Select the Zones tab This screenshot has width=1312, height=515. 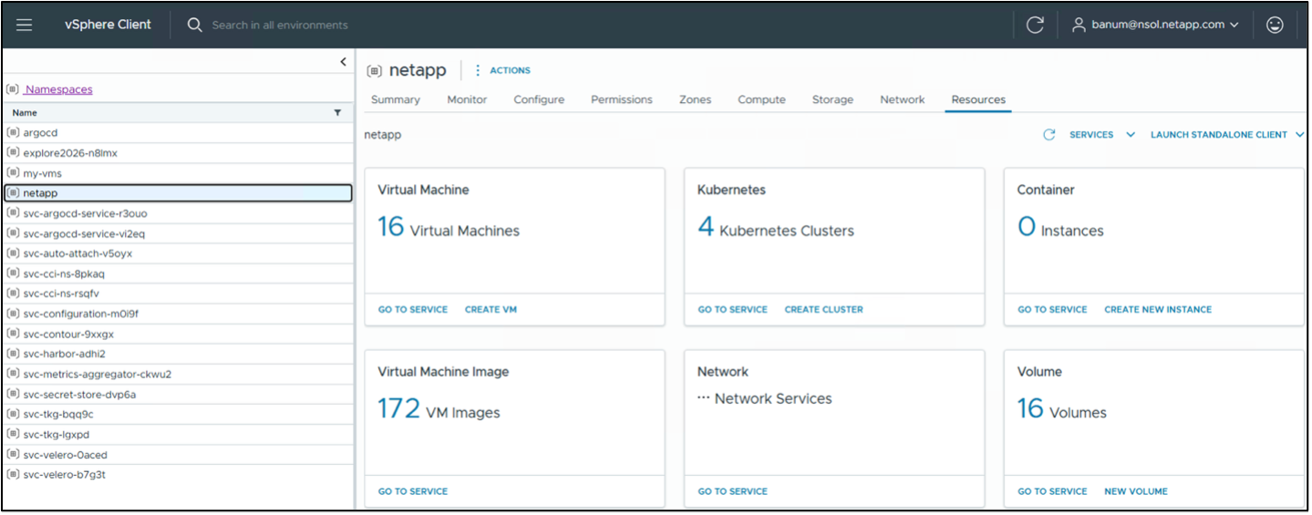point(695,99)
